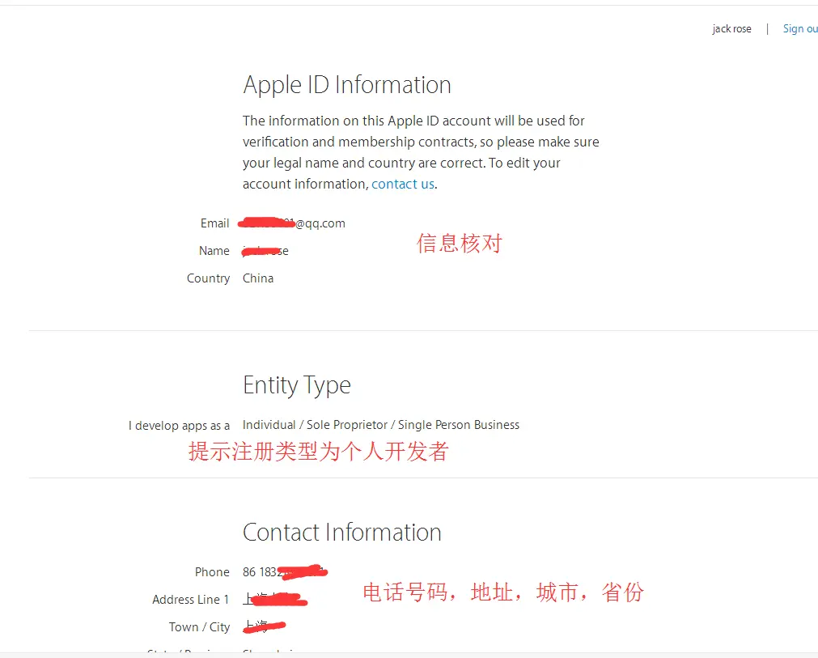This screenshot has height=658, width=818.
Task: Click the '86 183' phone number value
Action: (x=285, y=572)
